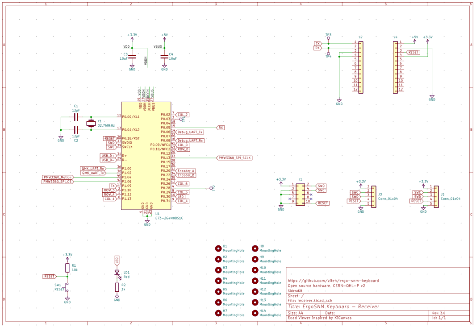The image size is (476, 327).
Task: Click the Y1 crystal symbol
Action: pos(91,123)
